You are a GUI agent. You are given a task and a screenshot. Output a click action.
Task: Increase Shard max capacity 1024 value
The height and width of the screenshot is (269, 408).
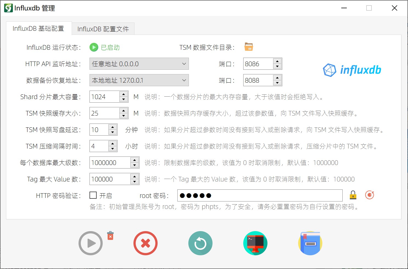point(124,94)
